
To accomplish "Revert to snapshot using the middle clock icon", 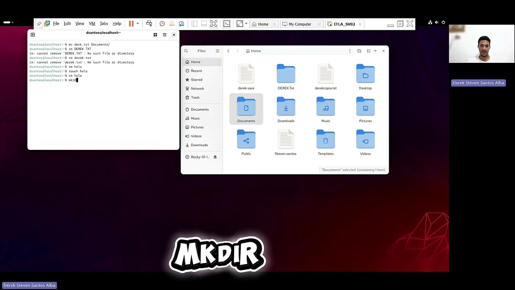I will pos(172,24).
